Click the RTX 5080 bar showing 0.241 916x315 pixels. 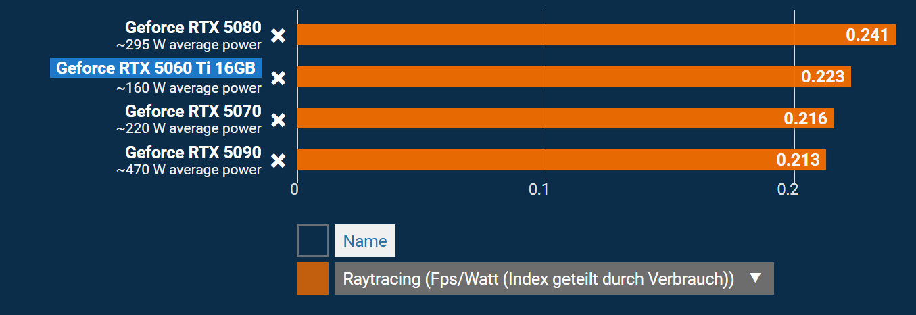point(596,34)
